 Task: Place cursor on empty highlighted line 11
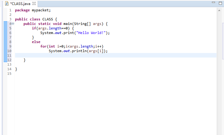point(116,55)
